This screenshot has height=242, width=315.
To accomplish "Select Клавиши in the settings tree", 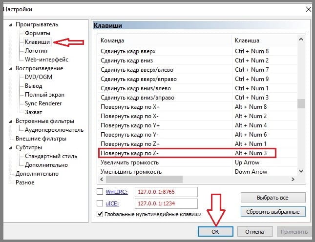I will pyautogui.click(x=37, y=42).
